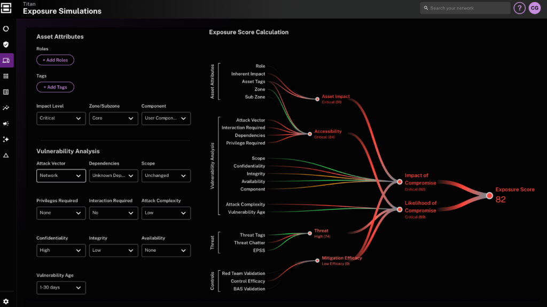Click the trend chart icon in sidebar
Screen dimensions: 547x307
6,108
